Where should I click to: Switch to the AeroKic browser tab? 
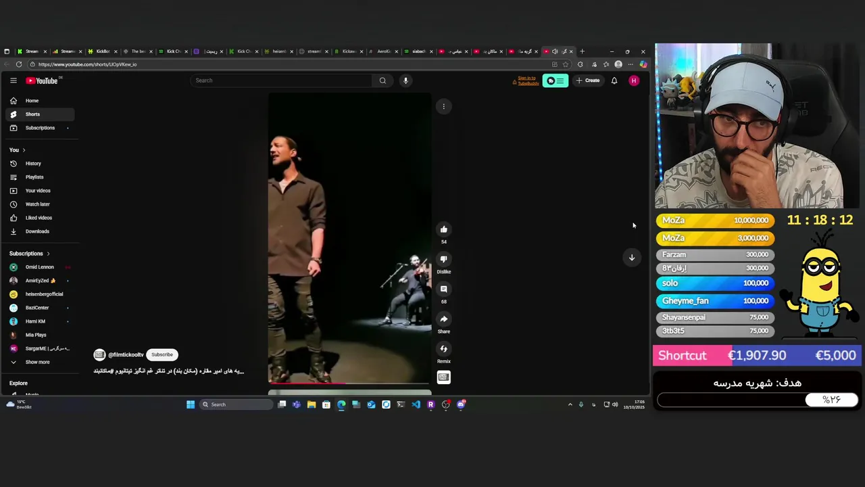click(x=383, y=51)
